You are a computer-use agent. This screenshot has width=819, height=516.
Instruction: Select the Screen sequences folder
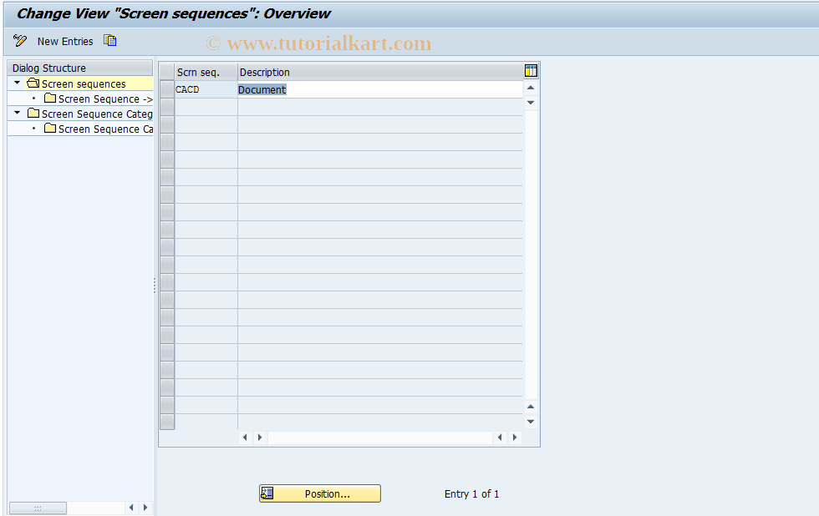tap(83, 83)
